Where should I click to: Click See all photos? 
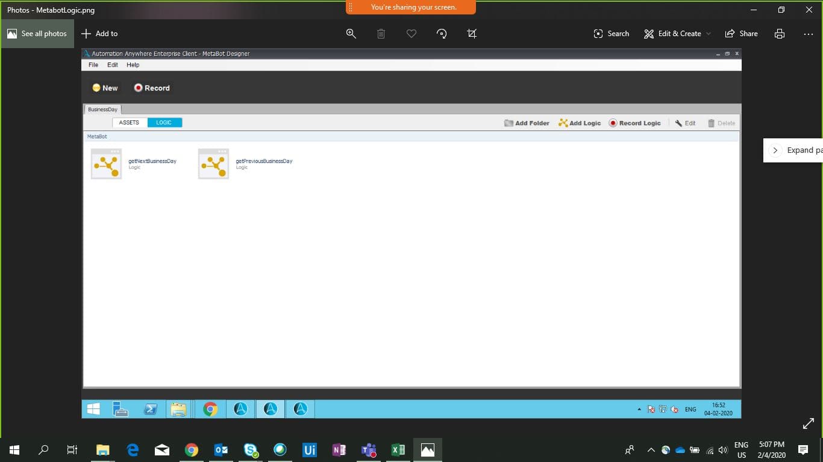pyautogui.click(x=37, y=34)
